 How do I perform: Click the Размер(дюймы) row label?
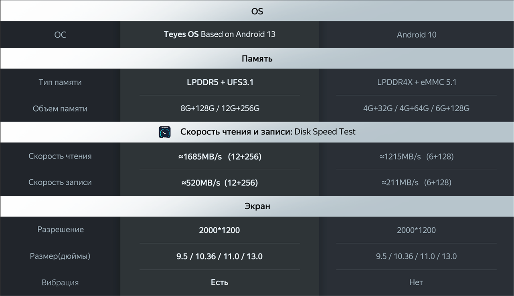pos(60,256)
